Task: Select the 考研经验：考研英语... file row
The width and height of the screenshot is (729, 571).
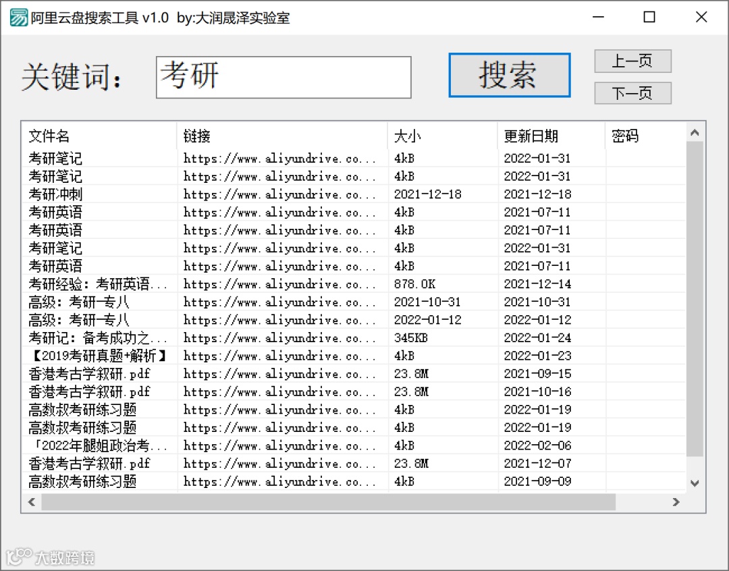Action: (354, 284)
